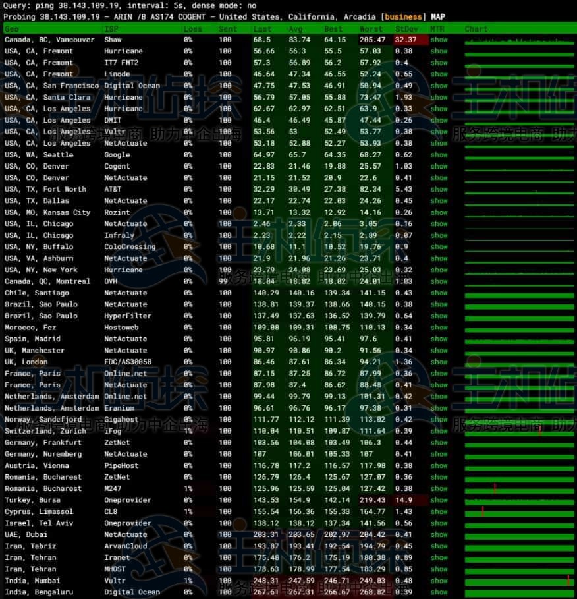Click the Chart column header
This screenshot has height=599, width=577.
[476, 29]
